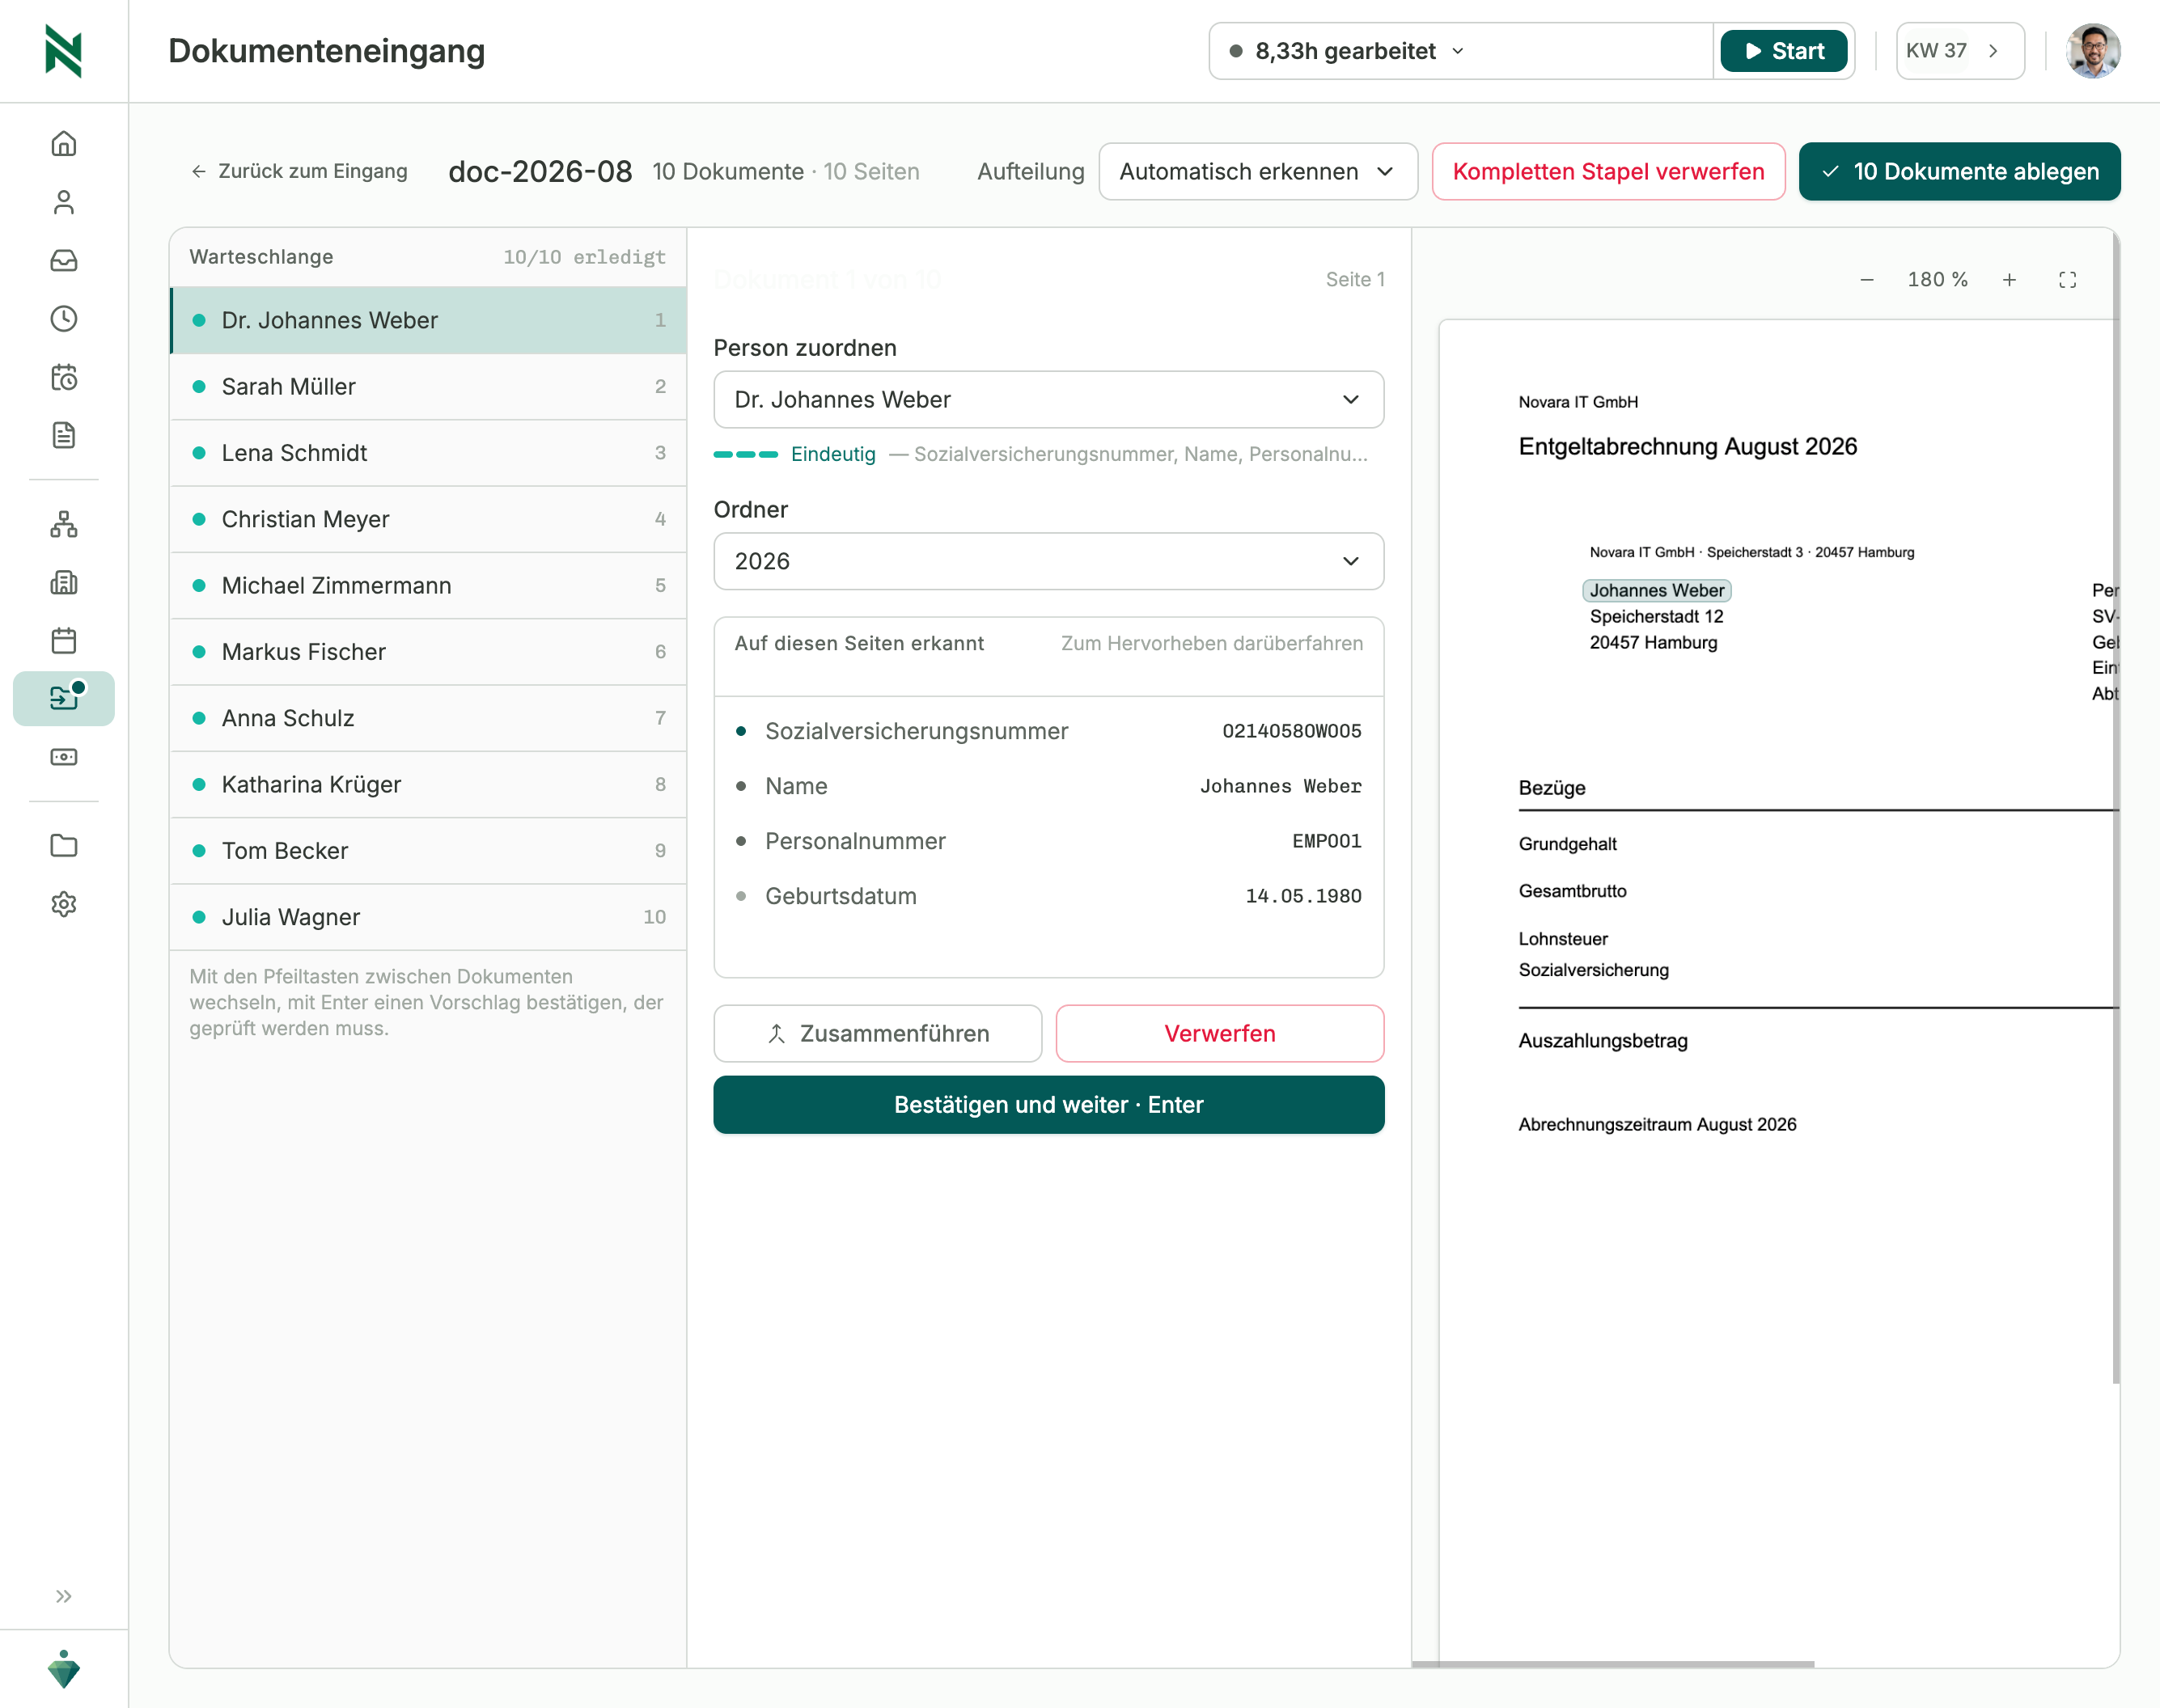Select Anna Schulz in queue

pyautogui.click(x=428, y=719)
